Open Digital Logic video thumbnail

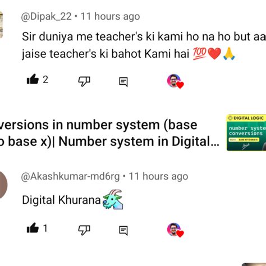coord(246,132)
